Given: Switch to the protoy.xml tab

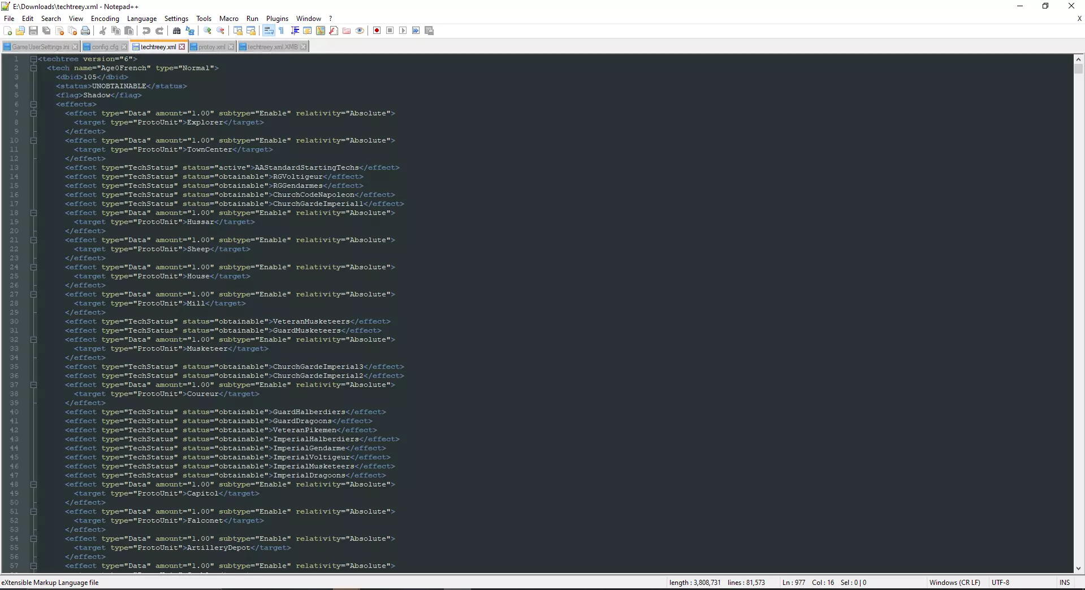Looking at the screenshot, I should click(x=212, y=47).
